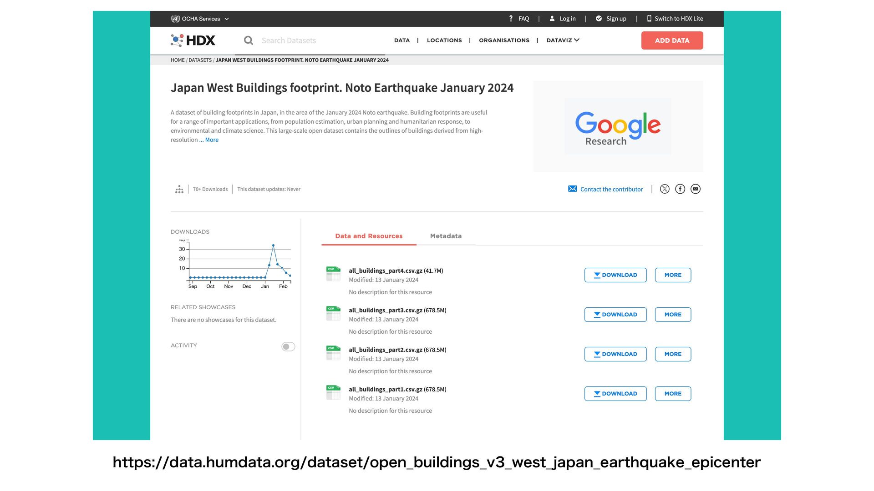Download all_buildings_part3.csv.gz

[615, 315]
